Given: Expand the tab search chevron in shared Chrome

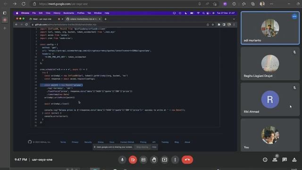Looking at the screenshot, I should point(234,19).
